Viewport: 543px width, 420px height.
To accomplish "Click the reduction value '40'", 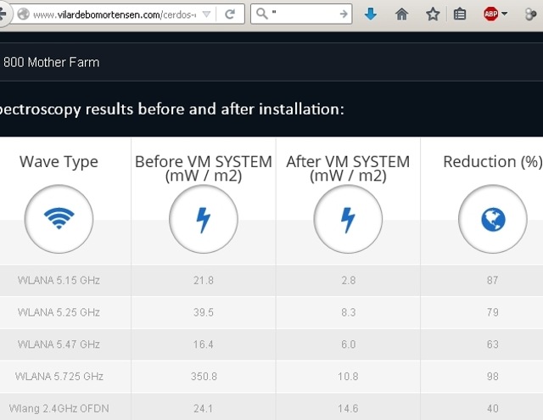I will (x=492, y=409).
